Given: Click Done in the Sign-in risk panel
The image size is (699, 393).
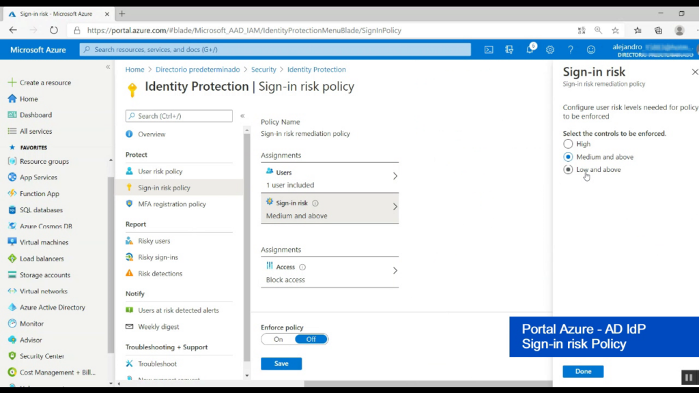Looking at the screenshot, I should click(x=583, y=372).
